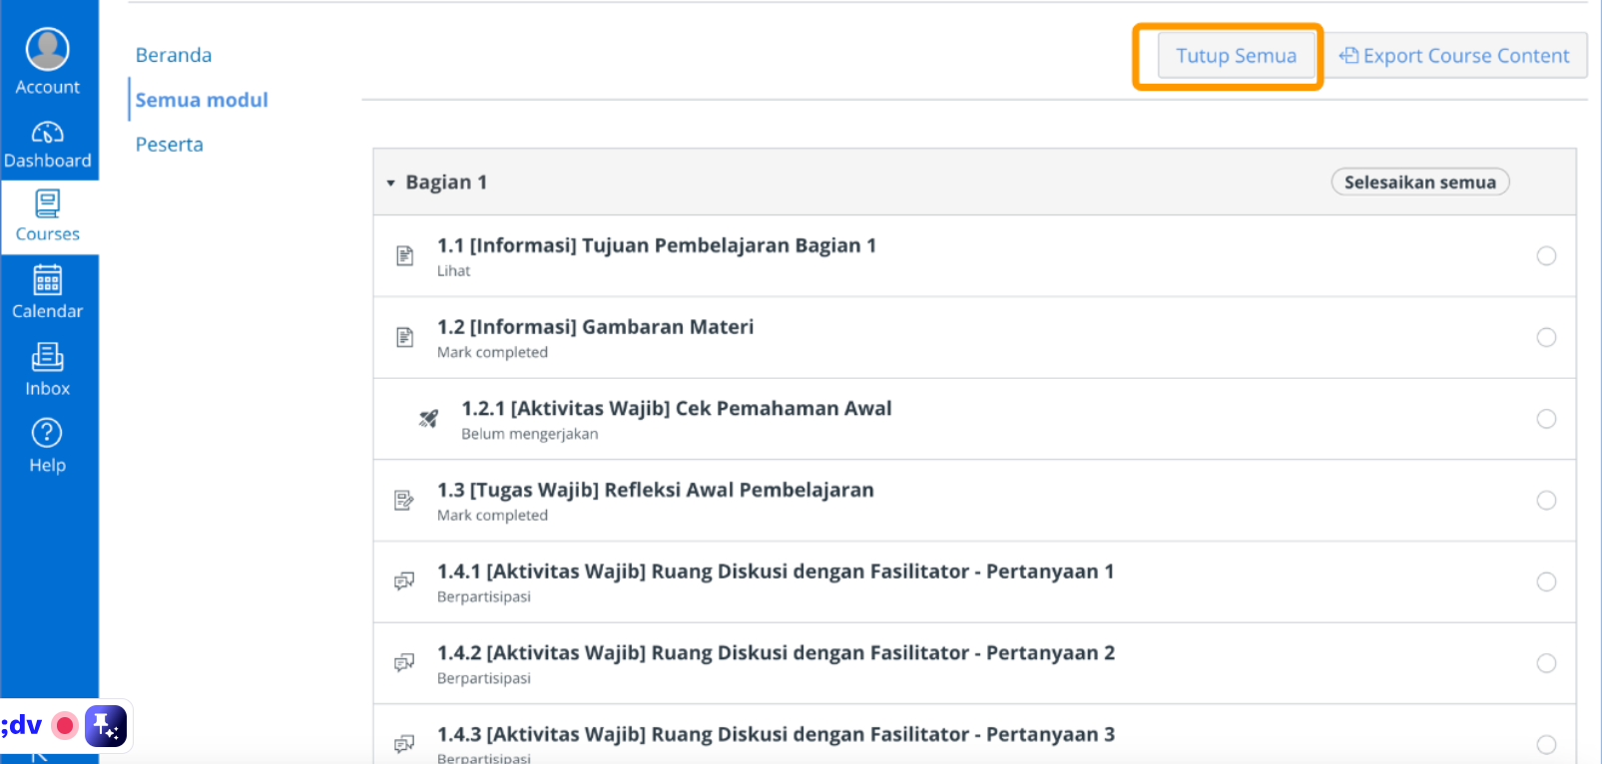Screen dimensions: 1602x764
Task: Click the Bagian 1 module title
Action: pyautogui.click(x=446, y=183)
